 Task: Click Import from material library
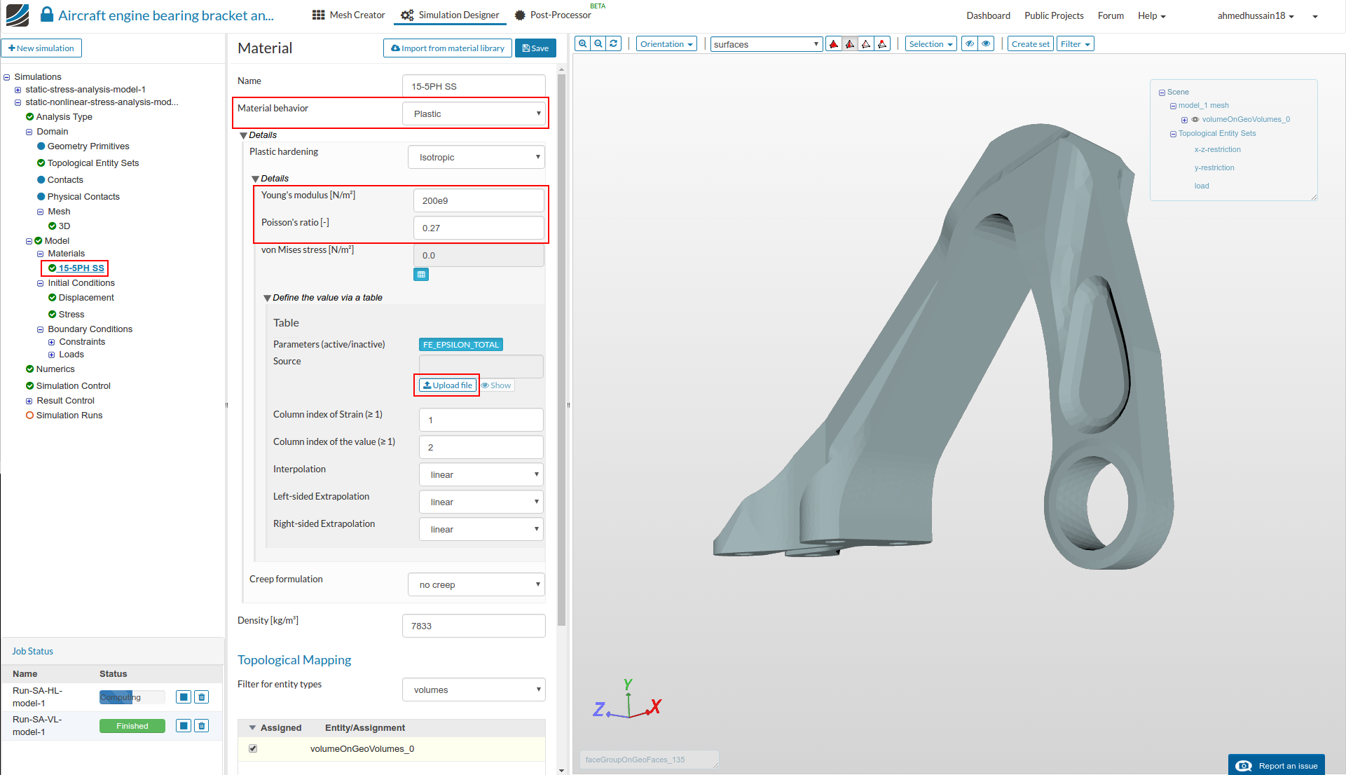pos(448,48)
